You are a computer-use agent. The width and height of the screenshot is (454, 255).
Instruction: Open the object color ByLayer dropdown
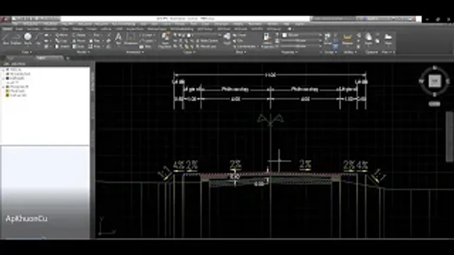click(301, 35)
